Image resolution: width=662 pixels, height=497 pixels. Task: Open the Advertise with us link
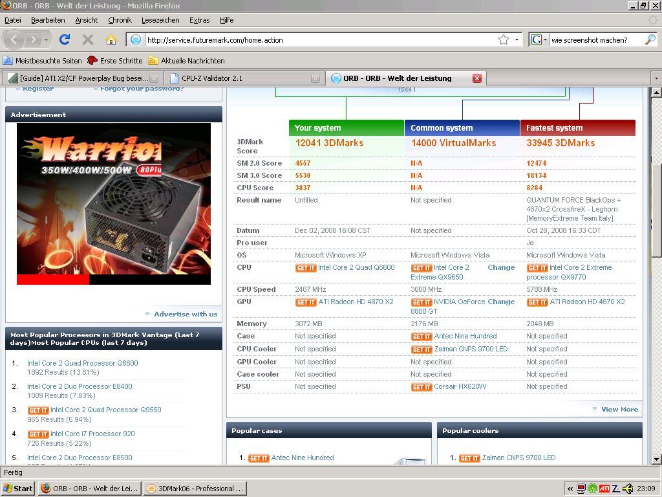coord(186,314)
